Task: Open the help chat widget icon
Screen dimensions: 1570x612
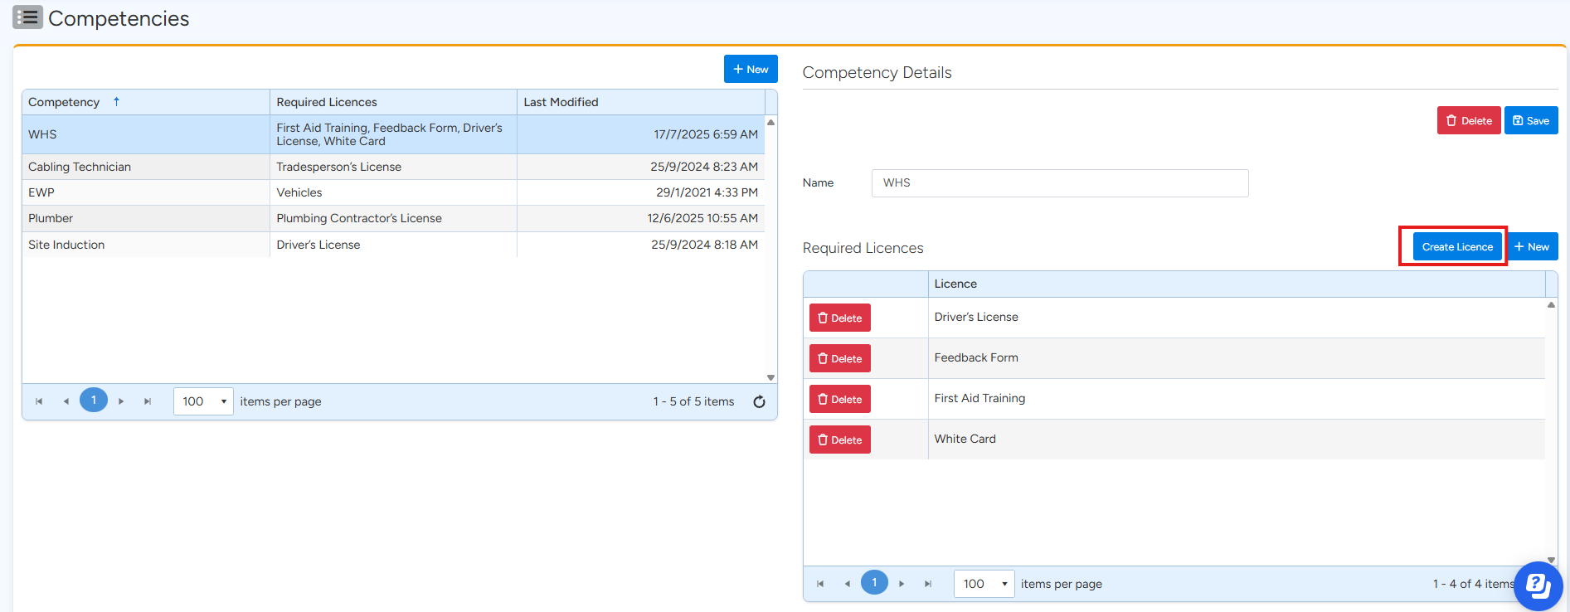Action: click(1538, 586)
